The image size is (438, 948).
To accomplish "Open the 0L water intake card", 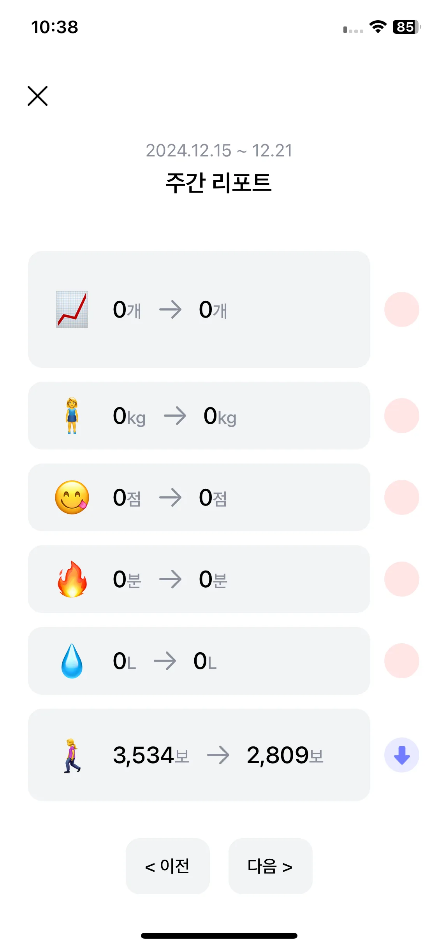I will [x=199, y=661].
